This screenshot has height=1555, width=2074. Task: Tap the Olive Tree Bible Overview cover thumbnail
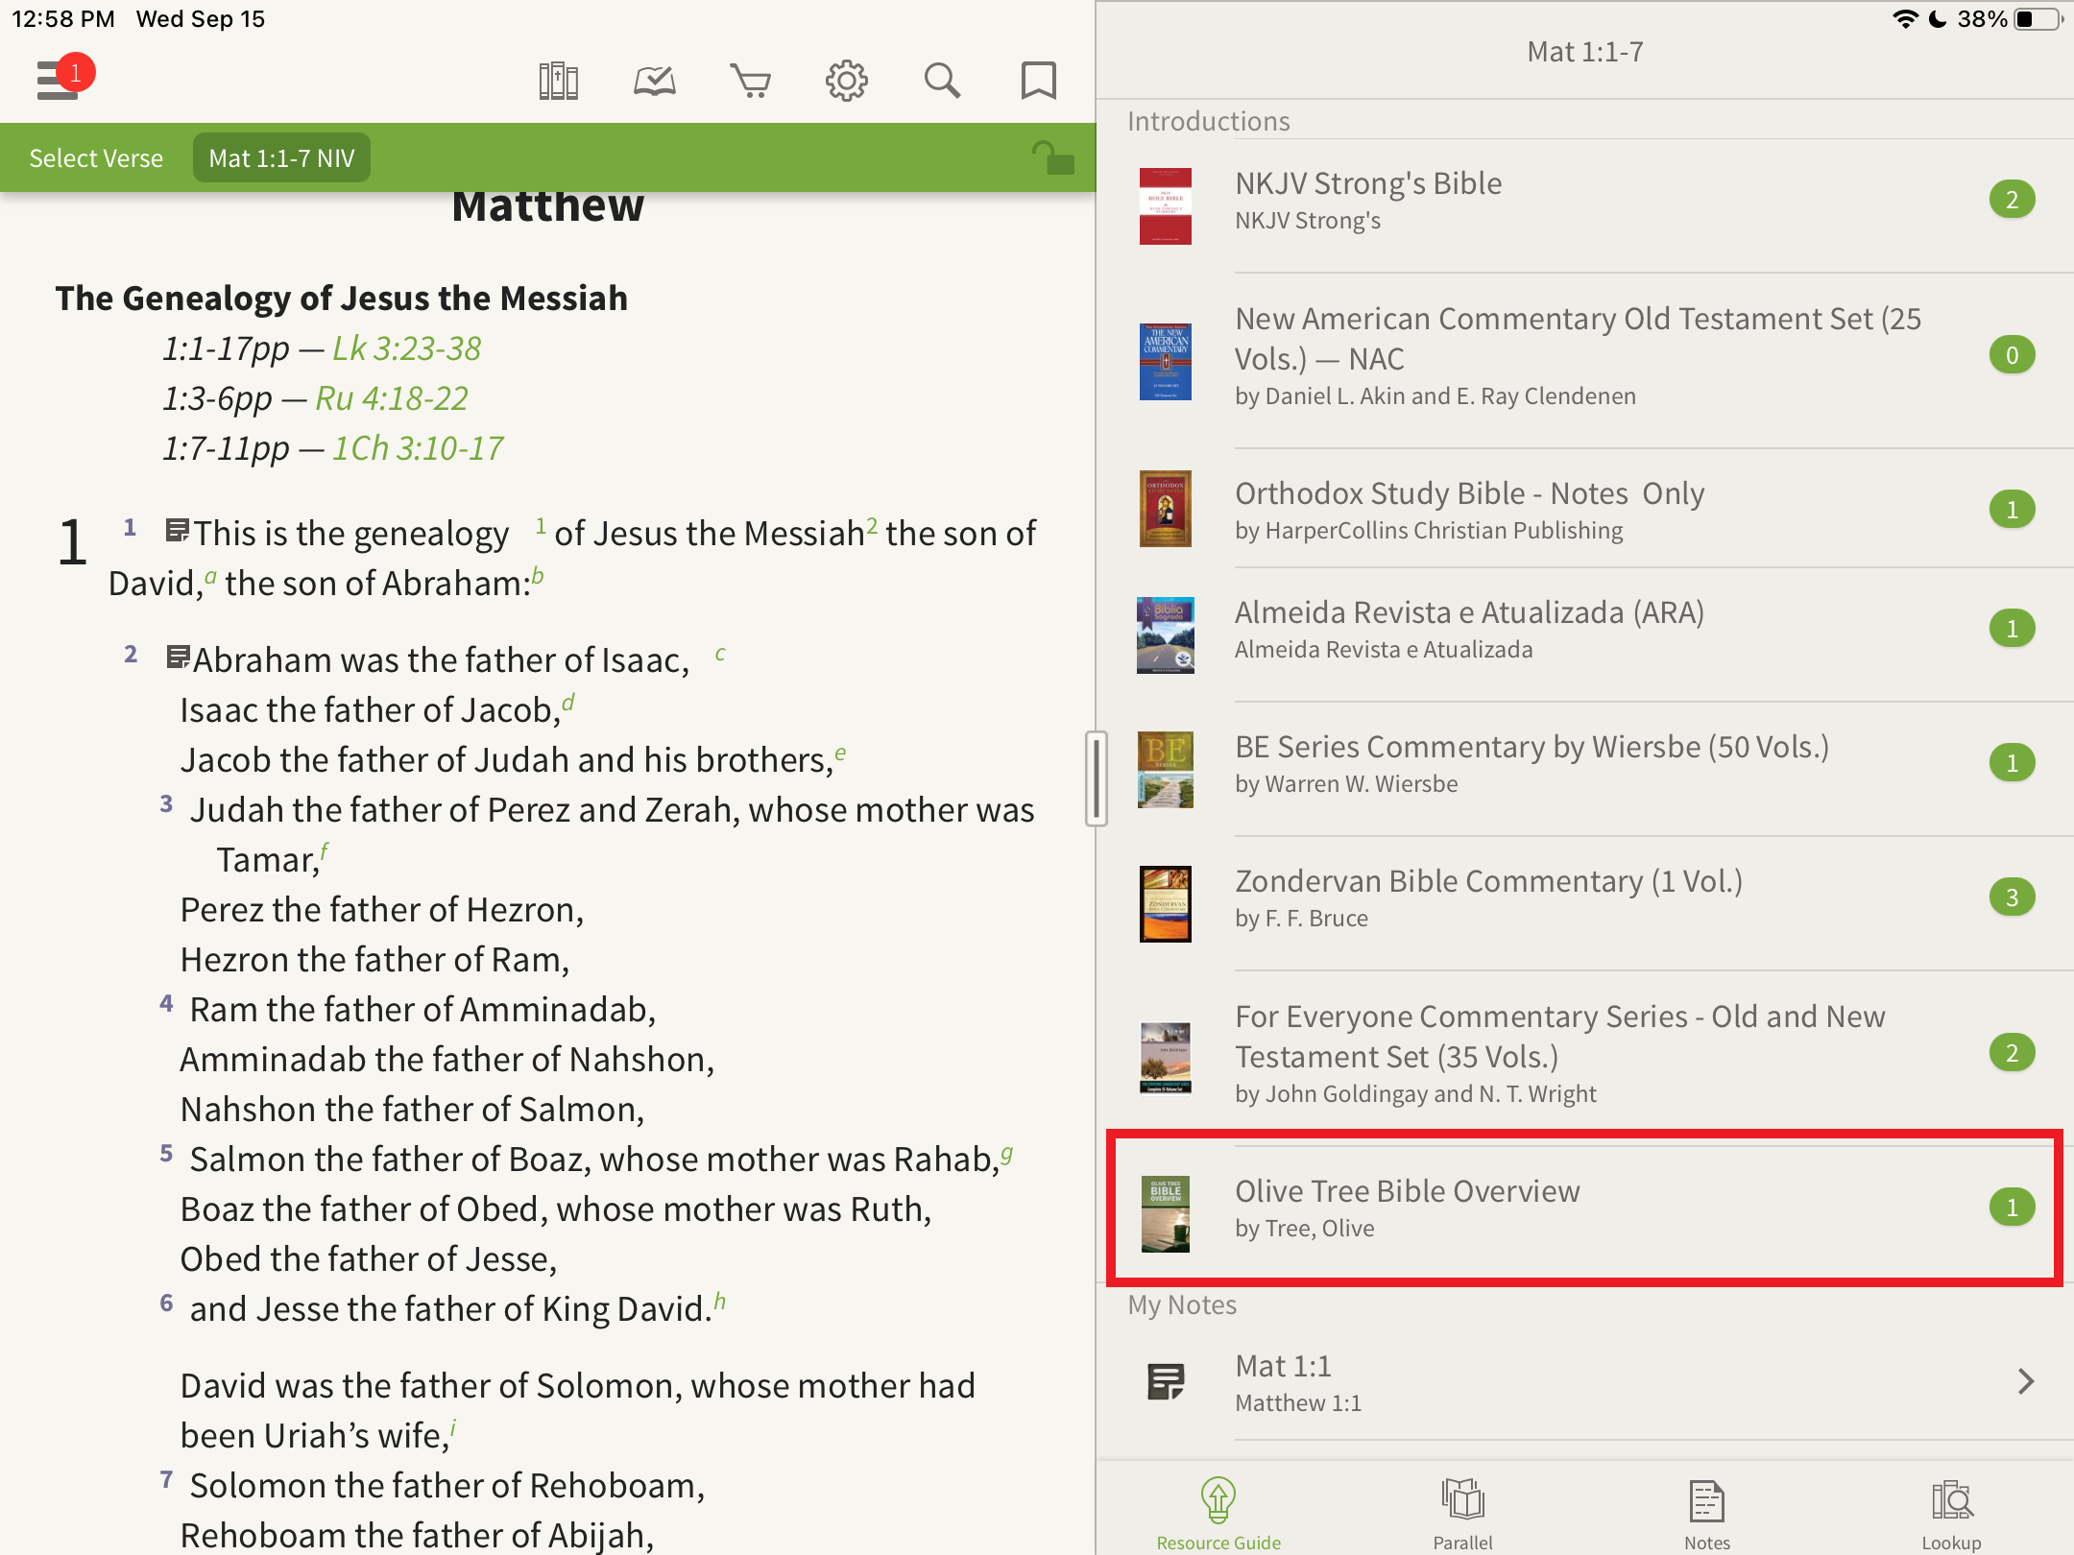pos(1165,1214)
